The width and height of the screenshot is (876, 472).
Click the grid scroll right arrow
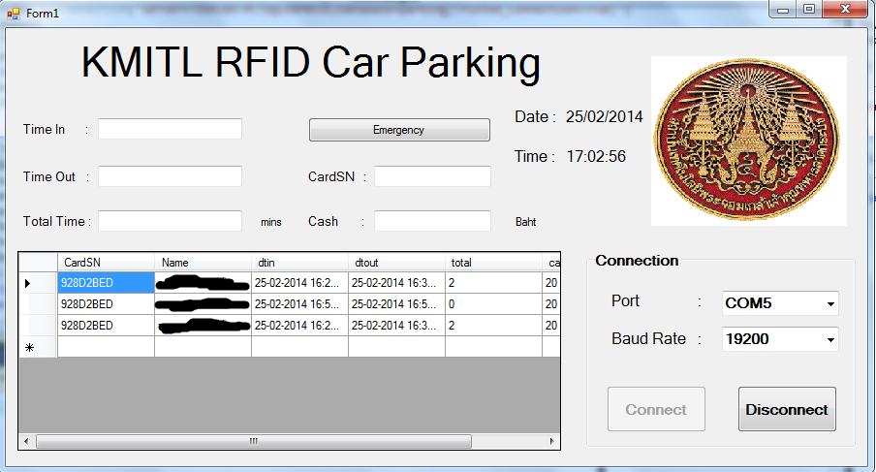(552, 441)
